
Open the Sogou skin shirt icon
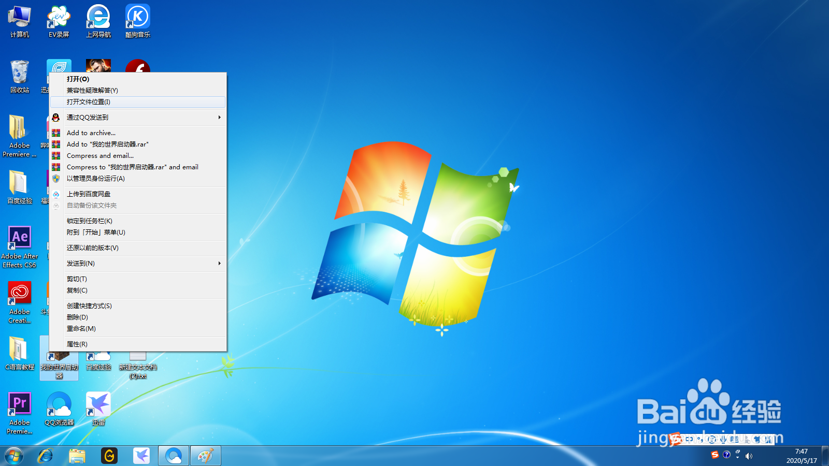757,439
